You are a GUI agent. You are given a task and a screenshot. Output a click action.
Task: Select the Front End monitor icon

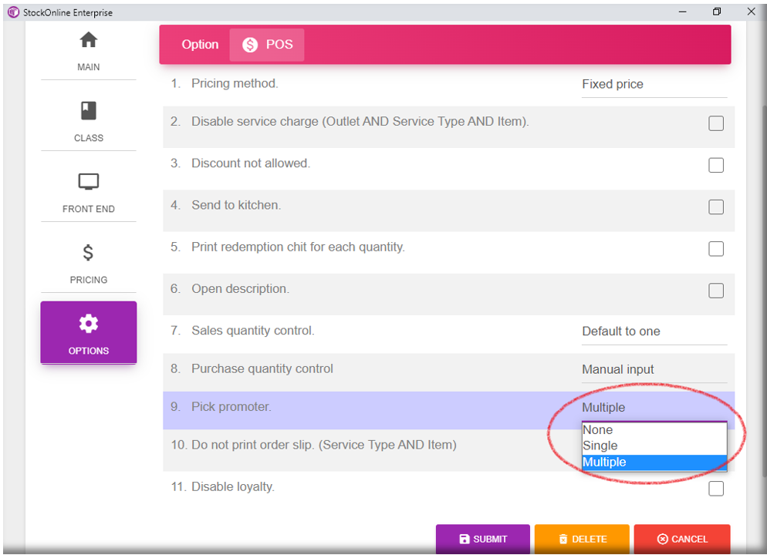click(89, 182)
